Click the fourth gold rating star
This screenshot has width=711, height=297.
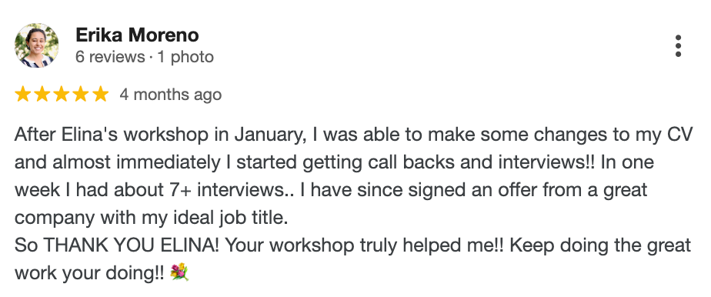(81, 95)
